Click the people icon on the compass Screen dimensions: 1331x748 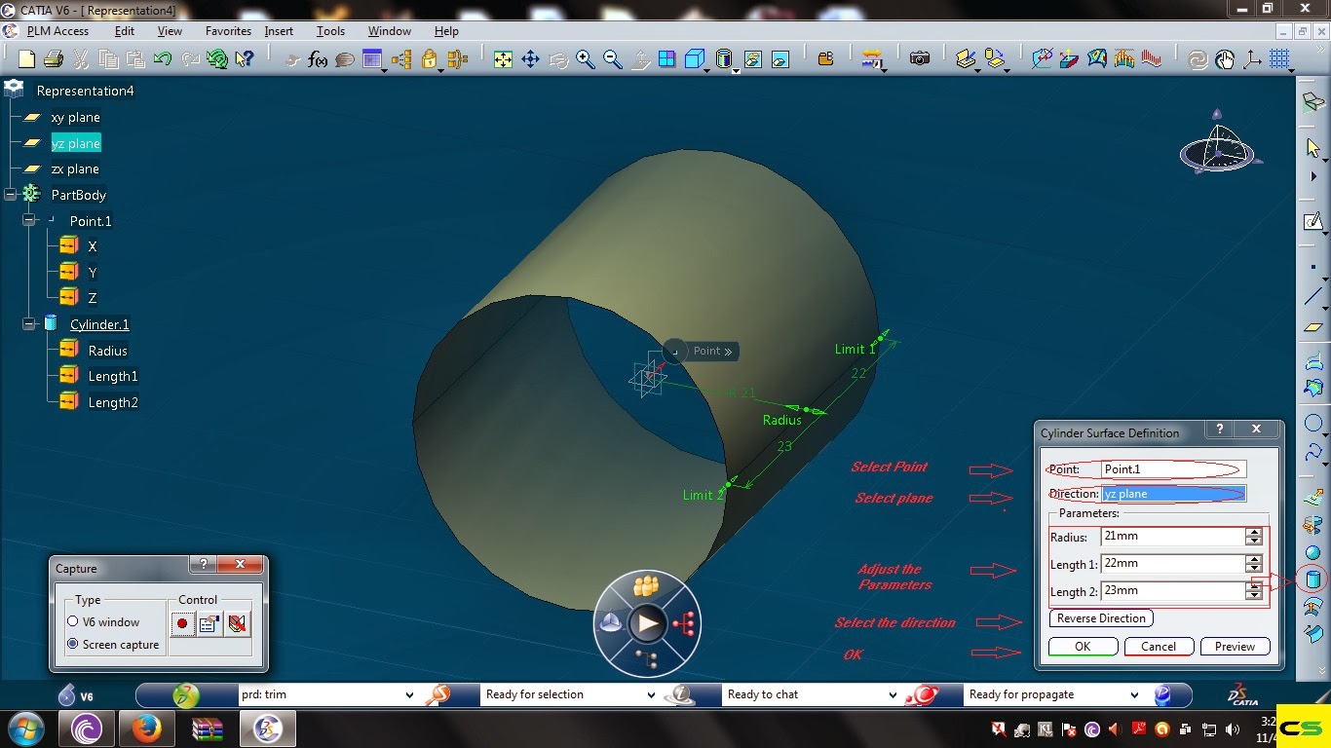pyautogui.click(x=646, y=586)
